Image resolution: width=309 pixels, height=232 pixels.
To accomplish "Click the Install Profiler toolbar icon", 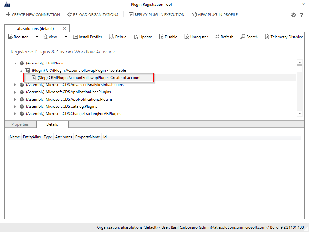I will click(x=76, y=37).
